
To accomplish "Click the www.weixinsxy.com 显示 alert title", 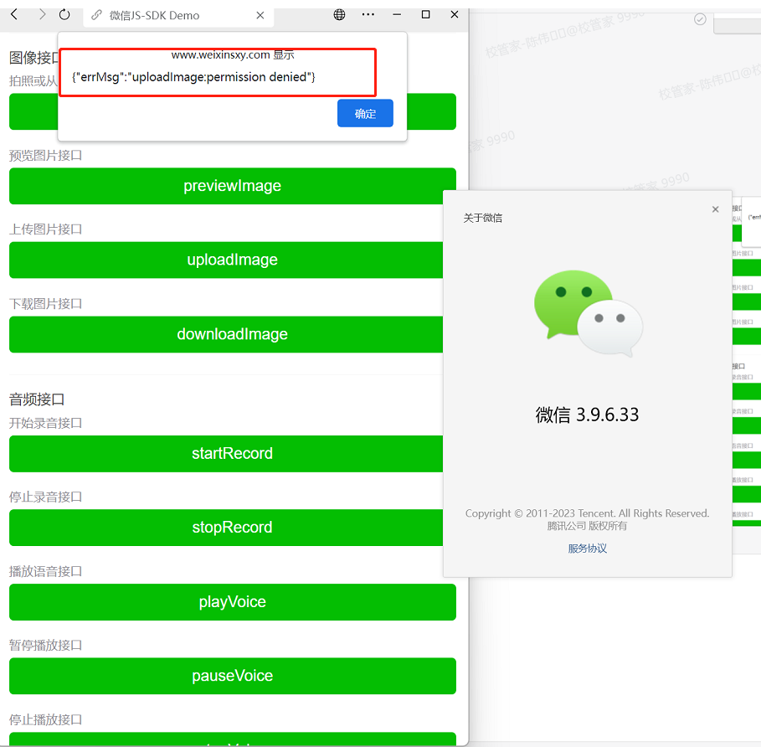I will click(233, 54).
